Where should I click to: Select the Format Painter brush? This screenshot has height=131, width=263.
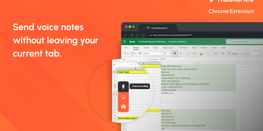click(140, 53)
